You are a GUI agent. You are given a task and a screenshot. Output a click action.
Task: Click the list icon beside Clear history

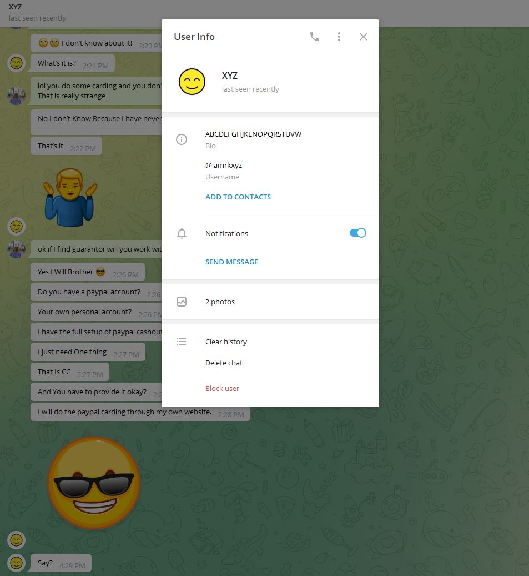point(182,342)
